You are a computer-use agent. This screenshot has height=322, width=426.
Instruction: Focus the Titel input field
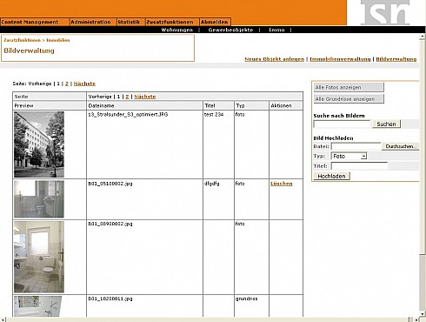(359, 166)
